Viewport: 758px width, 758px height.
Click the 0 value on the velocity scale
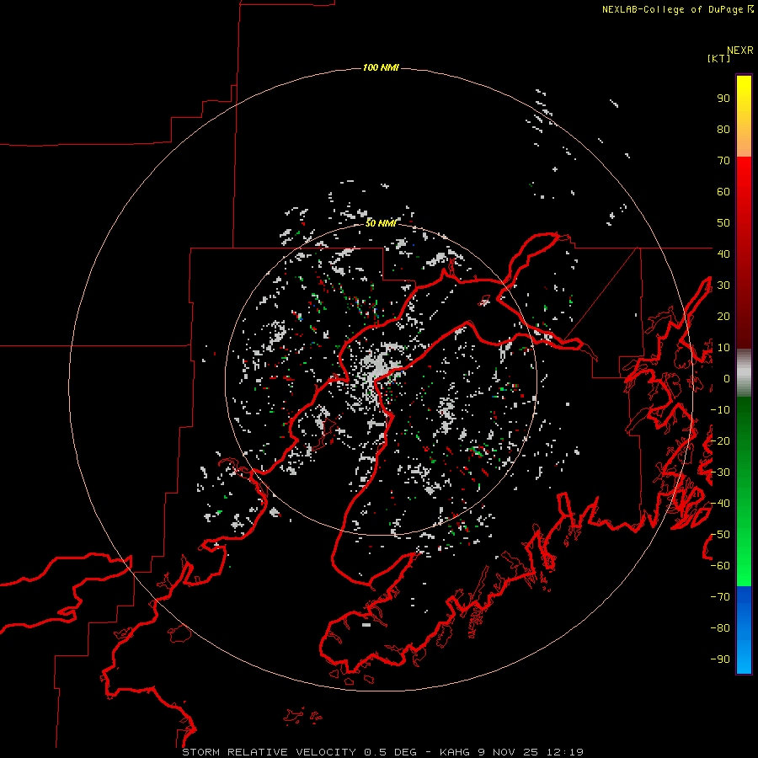(727, 379)
